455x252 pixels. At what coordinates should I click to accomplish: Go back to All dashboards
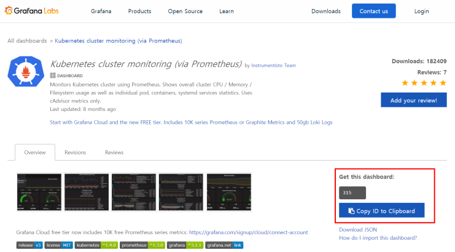click(27, 41)
